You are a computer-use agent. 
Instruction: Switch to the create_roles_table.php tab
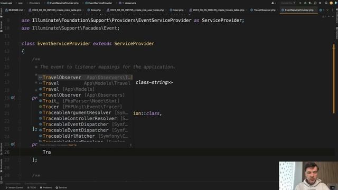coord(55,10)
